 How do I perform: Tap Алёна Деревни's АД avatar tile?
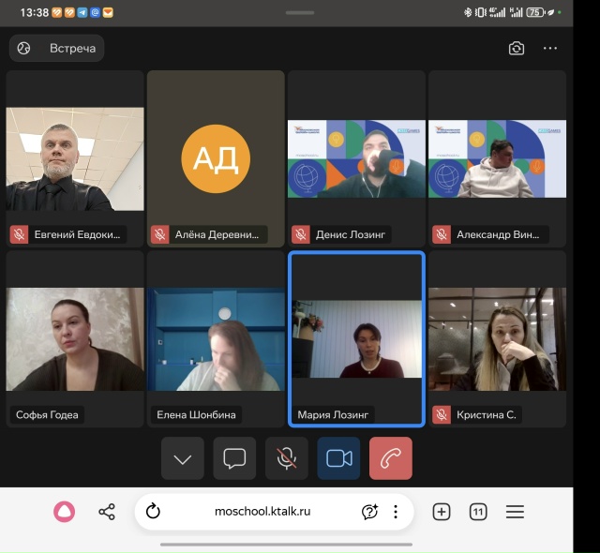click(x=216, y=158)
